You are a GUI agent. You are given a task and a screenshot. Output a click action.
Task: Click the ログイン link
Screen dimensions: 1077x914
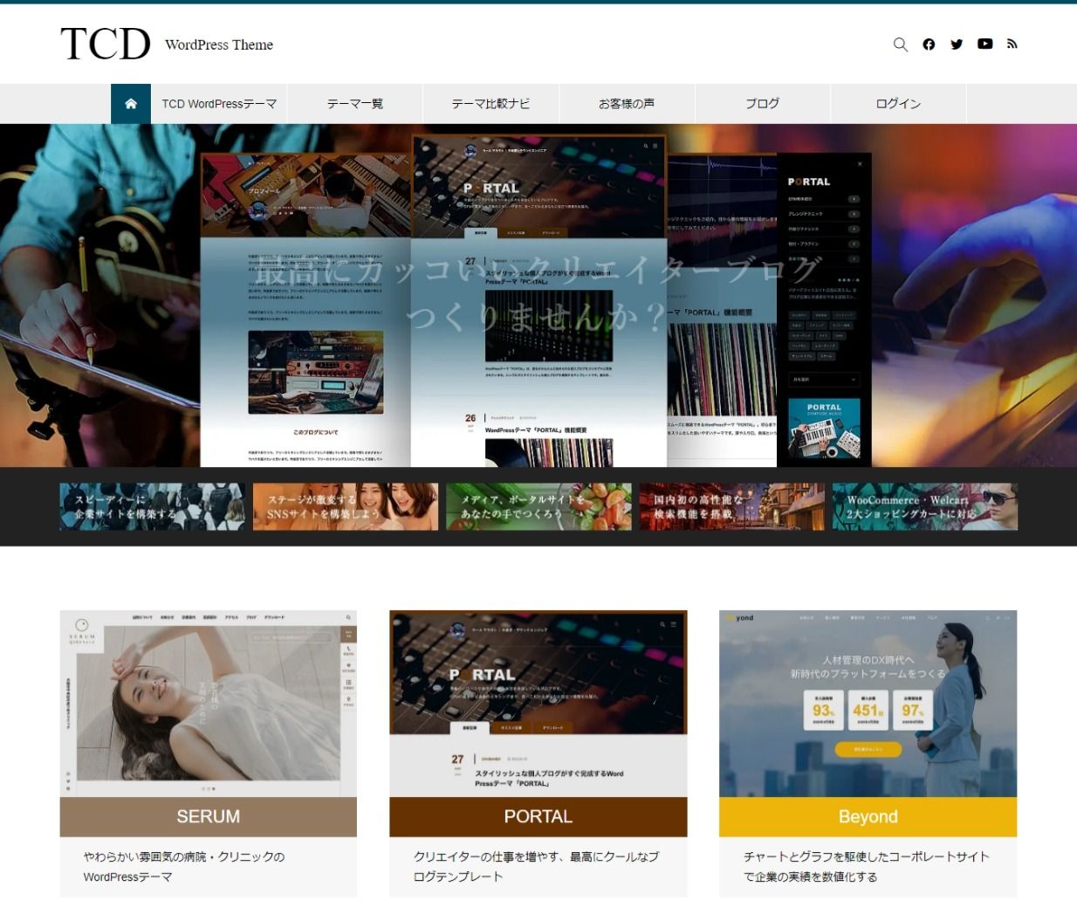click(x=897, y=103)
